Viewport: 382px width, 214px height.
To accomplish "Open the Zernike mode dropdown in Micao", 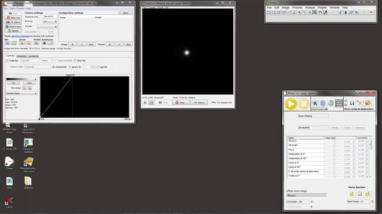I will click(x=313, y=128).
